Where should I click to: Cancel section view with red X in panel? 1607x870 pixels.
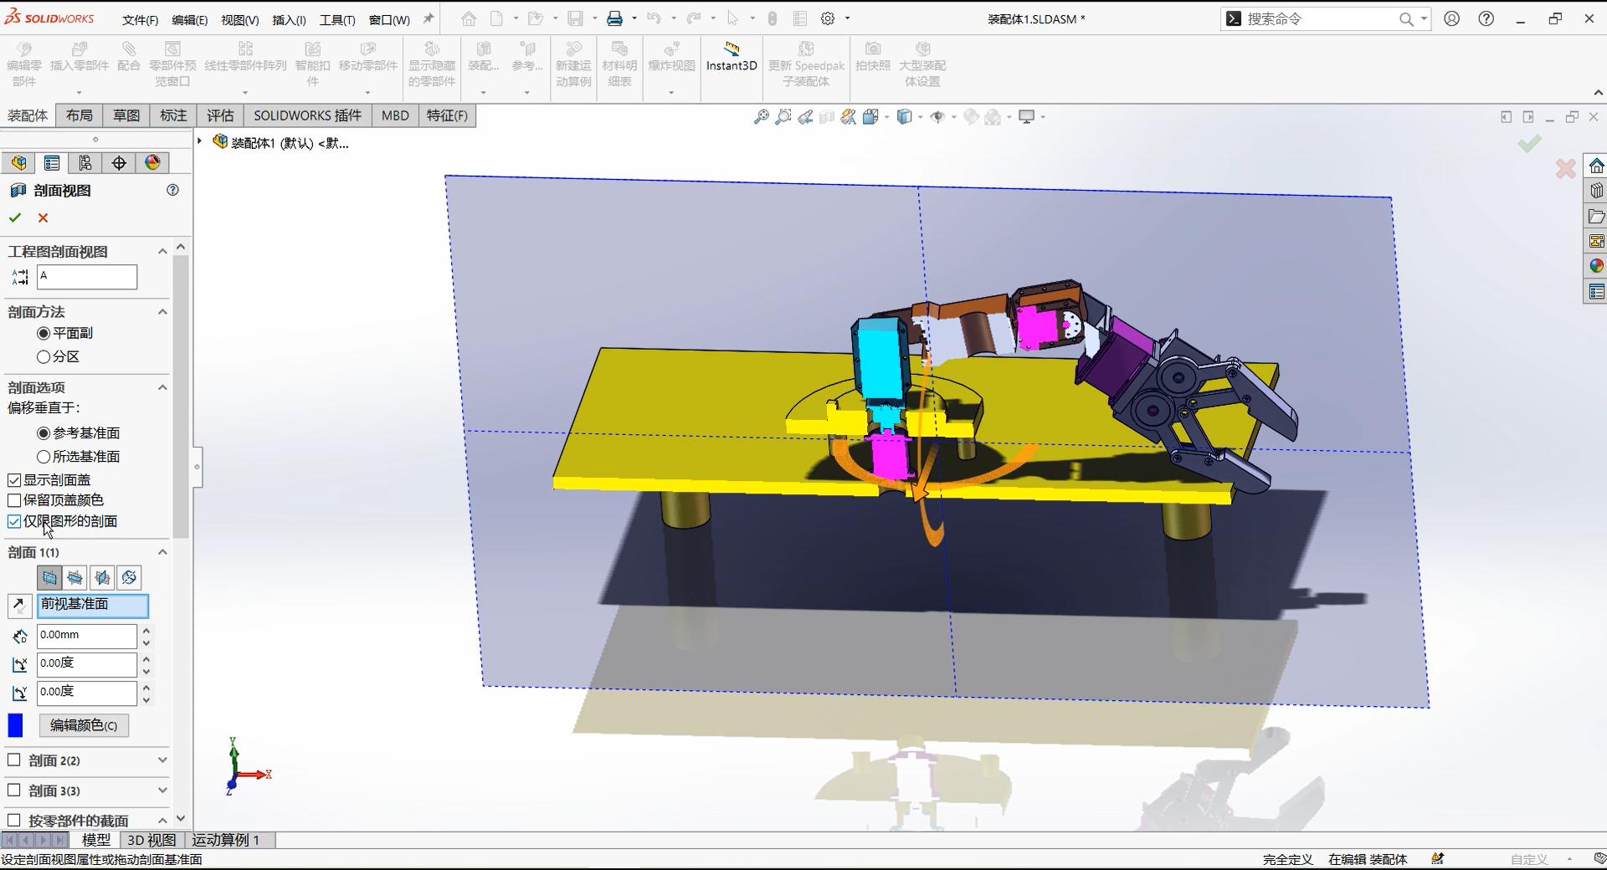click(x=44, y=218)
